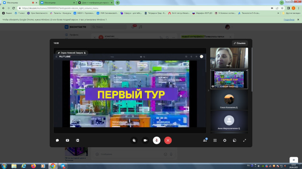
Task: Open Chrome three-dot menu
Action: 299,8
